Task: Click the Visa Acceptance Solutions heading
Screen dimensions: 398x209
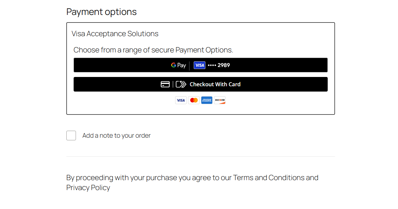Action: [115, 34]
